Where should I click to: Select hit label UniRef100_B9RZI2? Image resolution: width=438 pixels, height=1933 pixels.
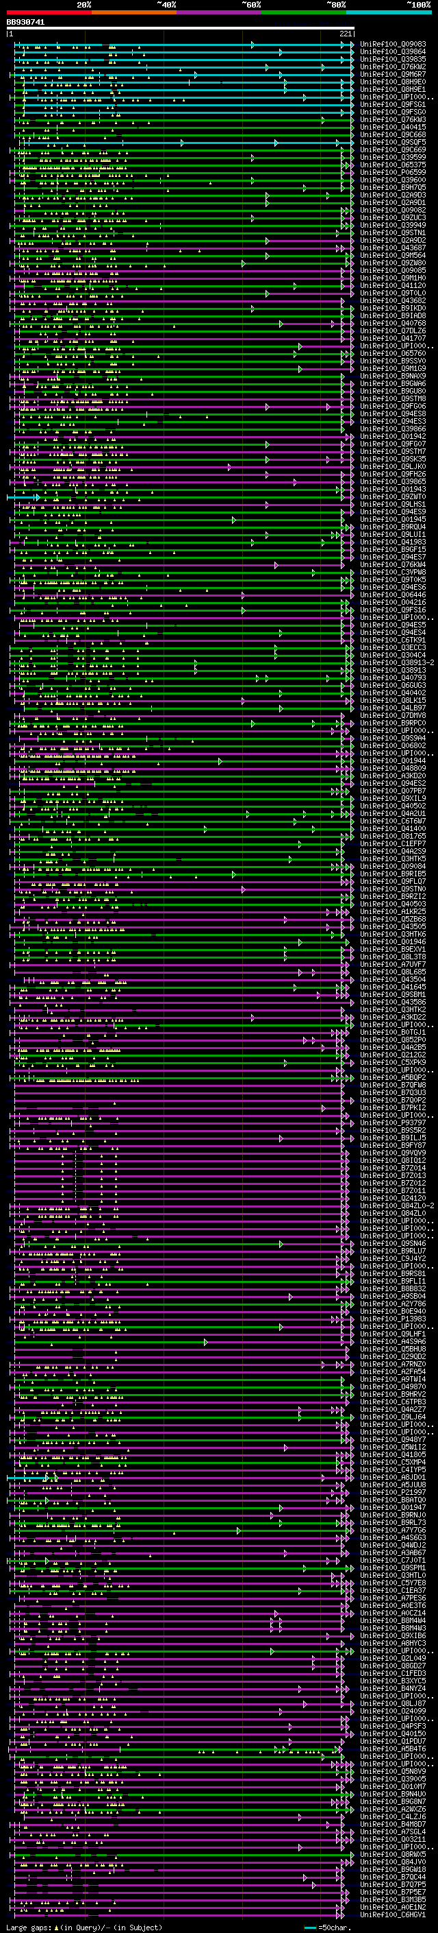(393, 897)
